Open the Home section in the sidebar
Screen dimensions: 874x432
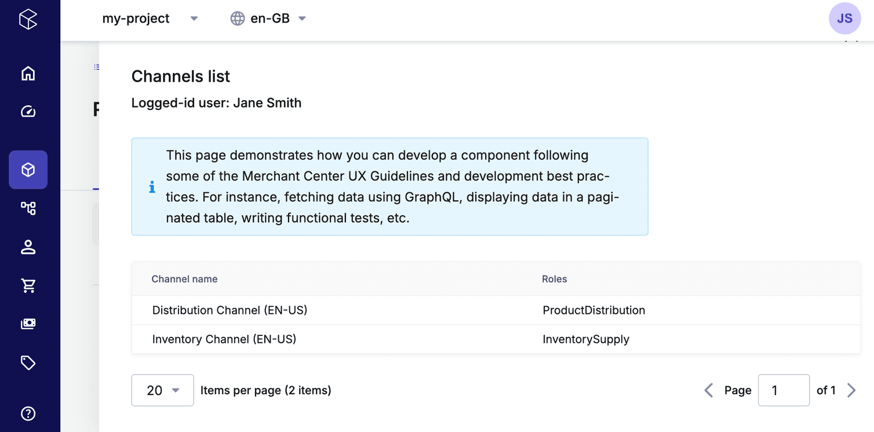click(28, 74)
